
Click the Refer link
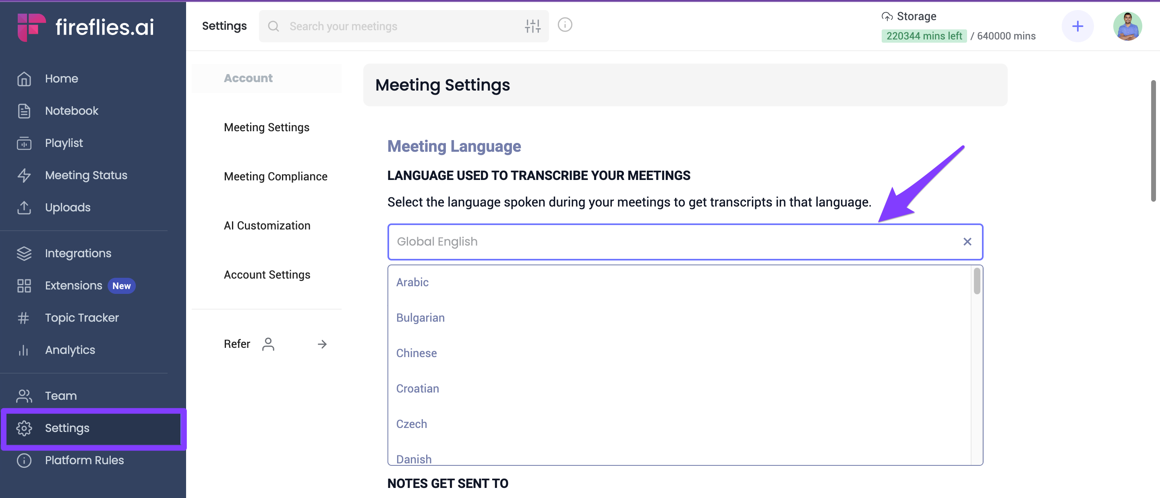point(237,344)
